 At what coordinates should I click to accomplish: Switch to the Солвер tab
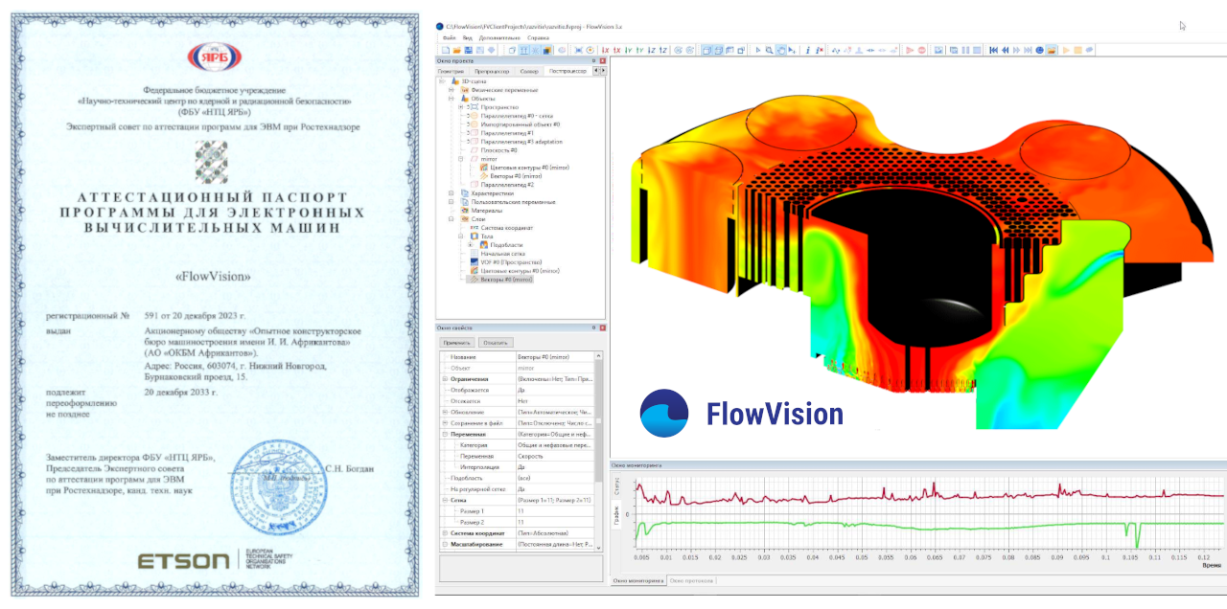tap(529, 71)
